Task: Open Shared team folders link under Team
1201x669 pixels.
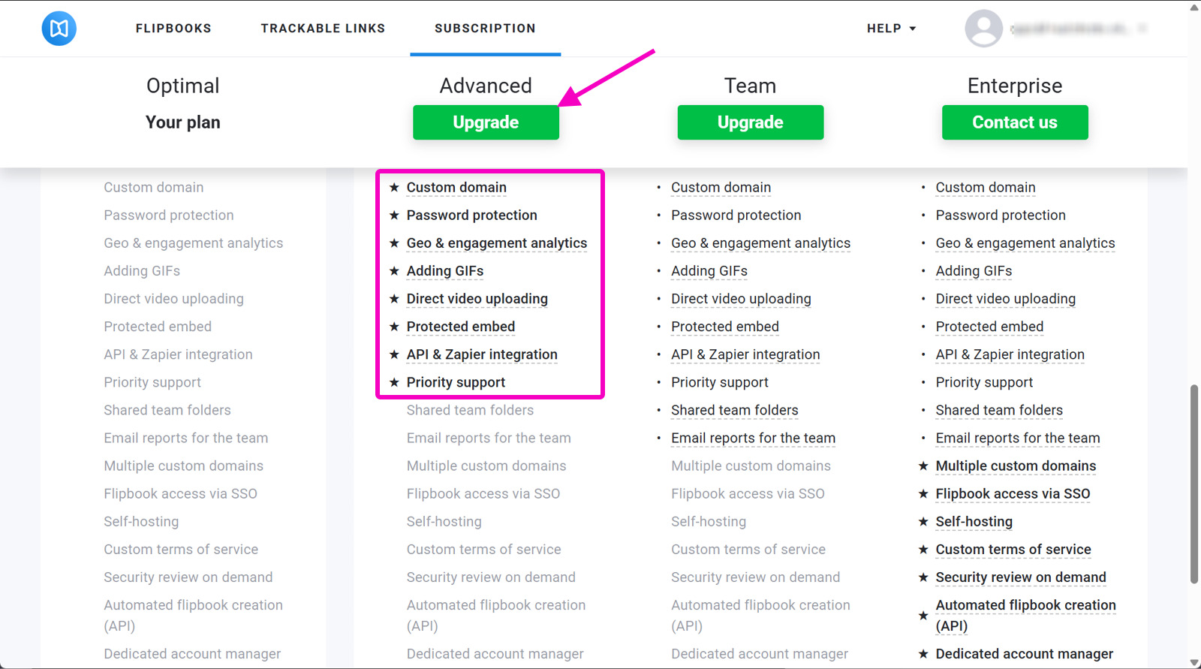Action: (735, 410)
